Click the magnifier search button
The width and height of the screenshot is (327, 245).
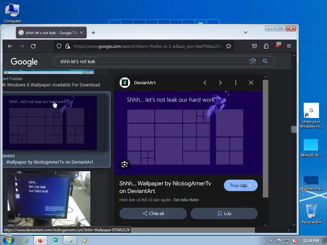[x=265, y=61]
